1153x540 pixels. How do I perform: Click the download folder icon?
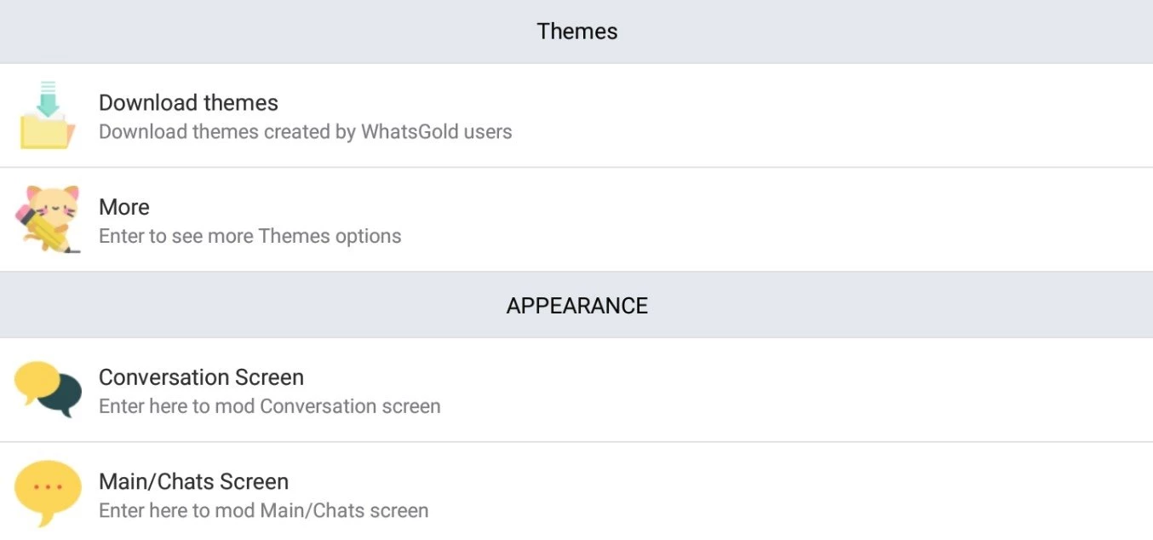48,116
